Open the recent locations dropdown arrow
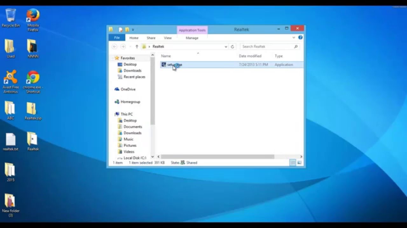 [130, 47]
